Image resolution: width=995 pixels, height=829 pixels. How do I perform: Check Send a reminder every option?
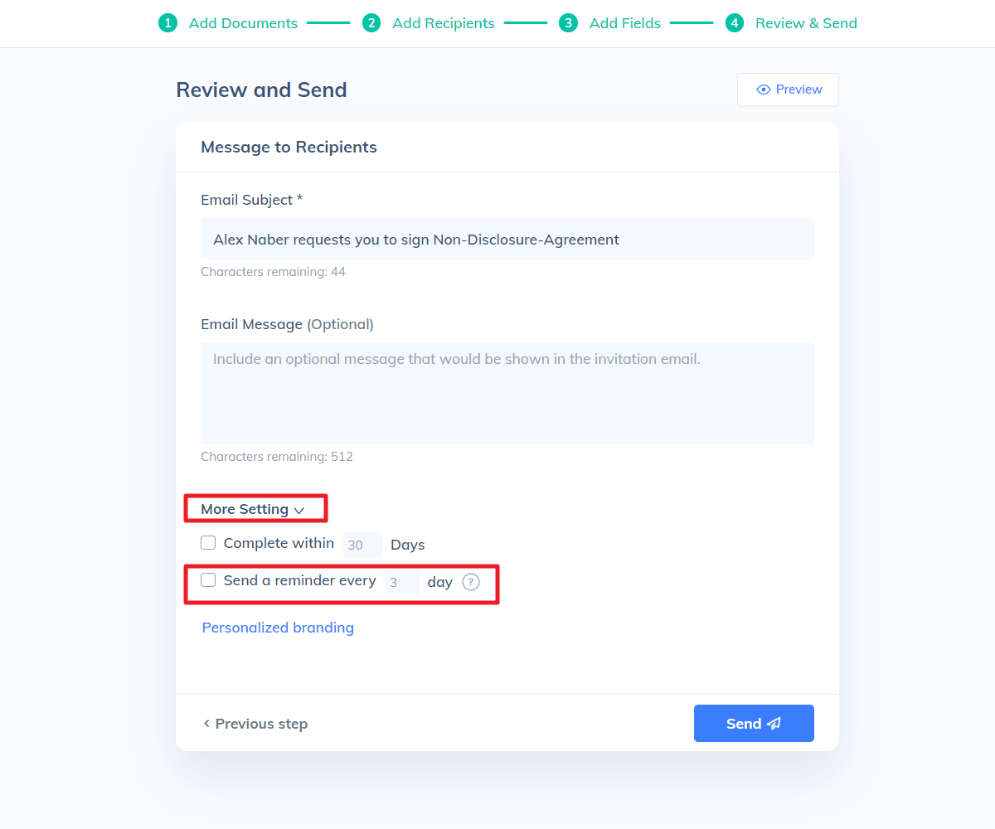click(208, 579)
